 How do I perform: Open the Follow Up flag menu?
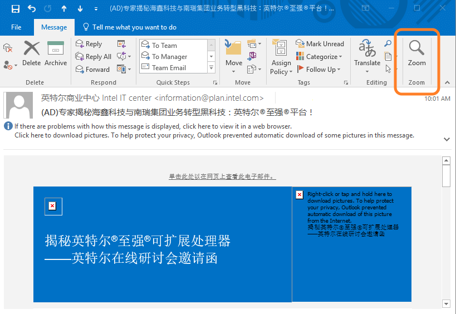(319, 70)
